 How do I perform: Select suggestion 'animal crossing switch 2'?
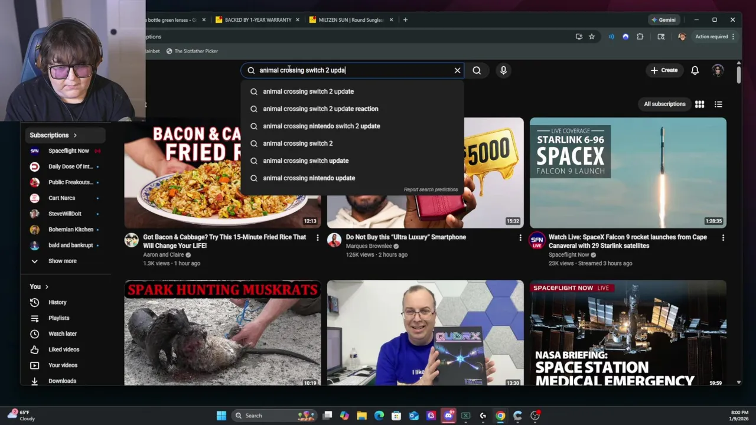(x=352, y=143)
